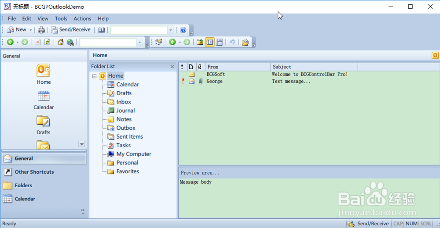
Task: Expand the find contact combo dropdown arrow
Action: [171, 30]
